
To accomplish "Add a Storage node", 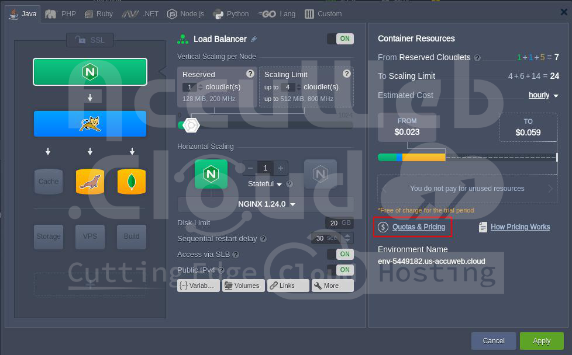I will 49,236.
